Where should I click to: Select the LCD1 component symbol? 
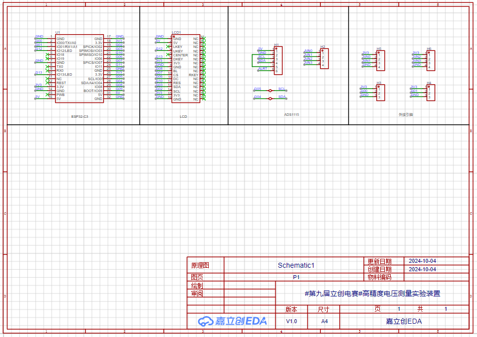point(185,68)
